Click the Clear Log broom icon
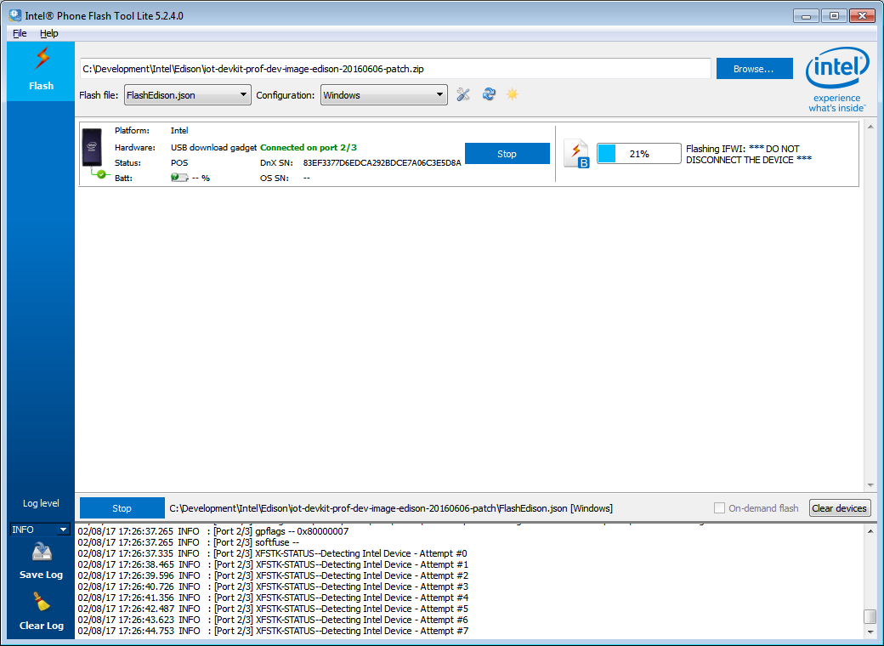 [42, 604]
